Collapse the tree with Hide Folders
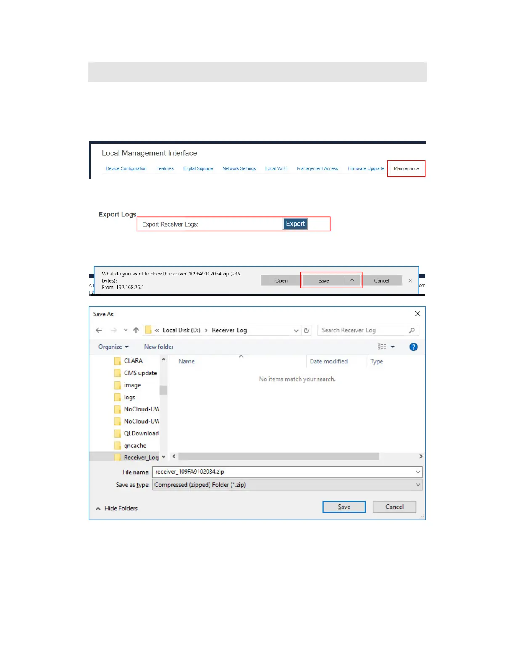Image resolution: width=515 pixels, height=667 pixels. tap(117, 509)
